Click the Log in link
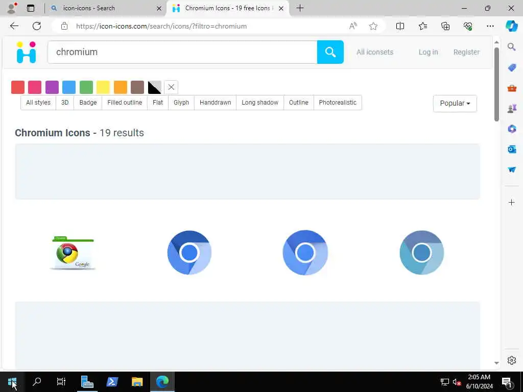The image size is (523, 392). pos(429,52)
